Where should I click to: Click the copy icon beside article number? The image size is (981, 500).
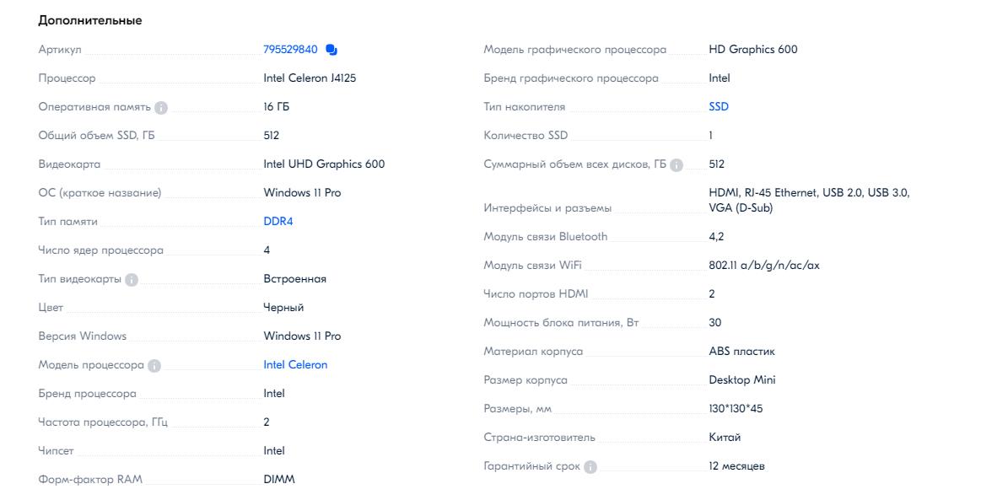tap(331, 50)
